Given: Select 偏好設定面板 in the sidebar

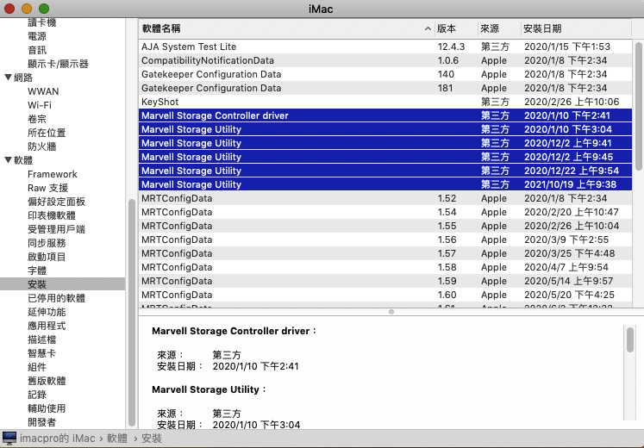Looking at the screenshot, I should [x=56, y=202].
